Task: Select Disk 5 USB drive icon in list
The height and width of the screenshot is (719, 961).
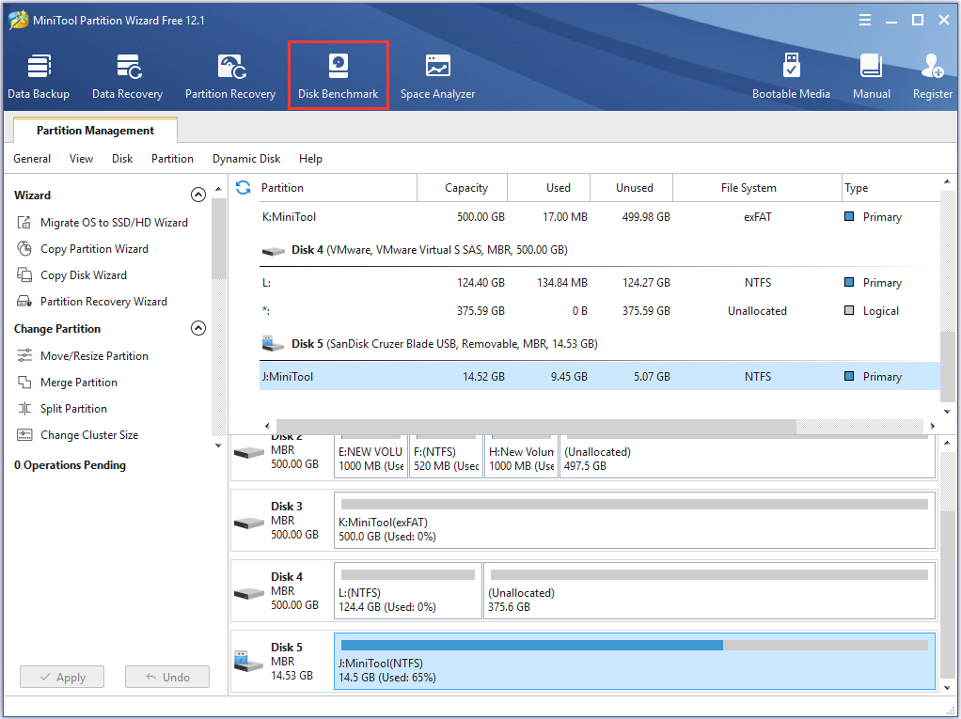Action: point(274,344)
